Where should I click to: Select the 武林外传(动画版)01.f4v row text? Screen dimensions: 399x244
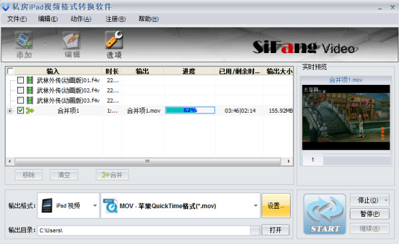(x=68, y=80)
